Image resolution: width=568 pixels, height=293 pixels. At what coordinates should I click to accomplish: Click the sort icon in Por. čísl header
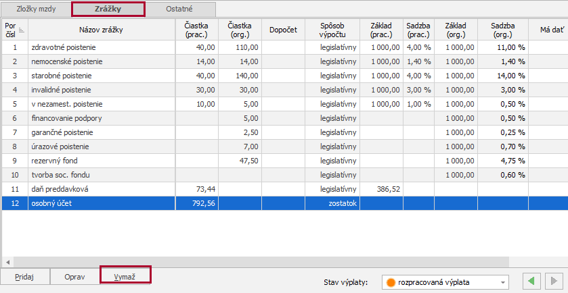[x=21, y=29]
